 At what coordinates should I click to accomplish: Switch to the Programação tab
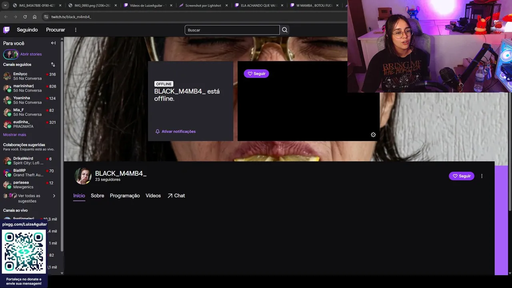coord(125,196)
